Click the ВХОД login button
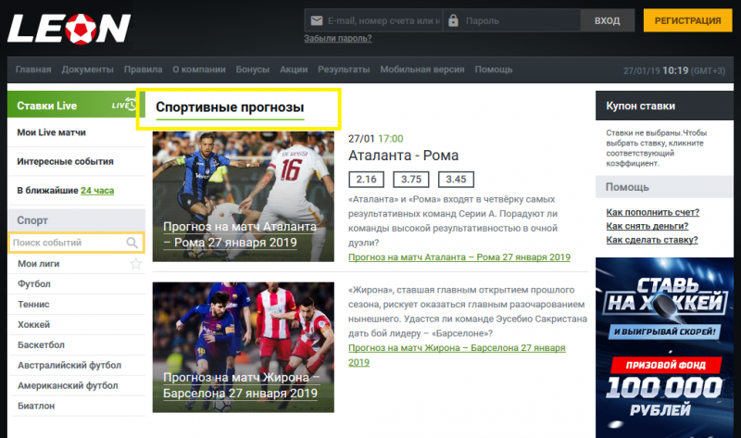741x438 pixels. click(x=608, y=20)
